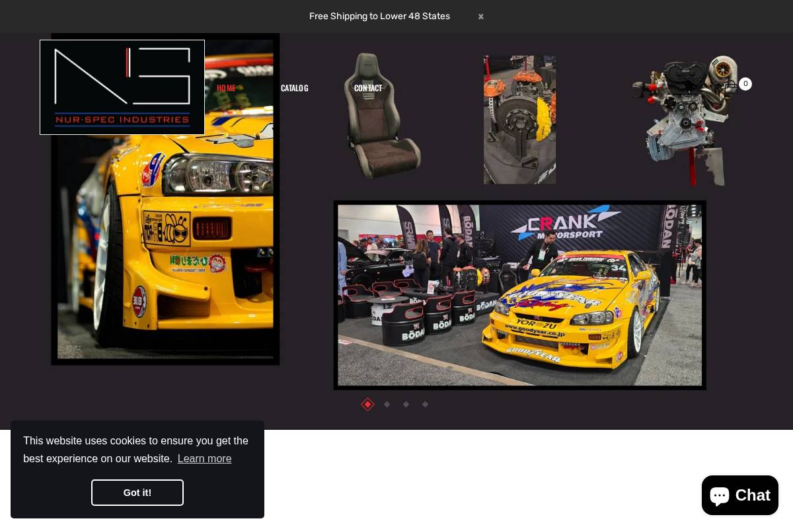Image resolution: width=793 pixels, height=529 pixels.
Task: Navigate to the Home menu item
Action: coord(226,87)
